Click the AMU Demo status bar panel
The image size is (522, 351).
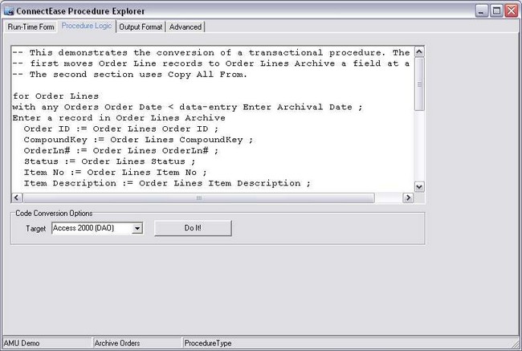pyautogui.click(x=46, y=343)
